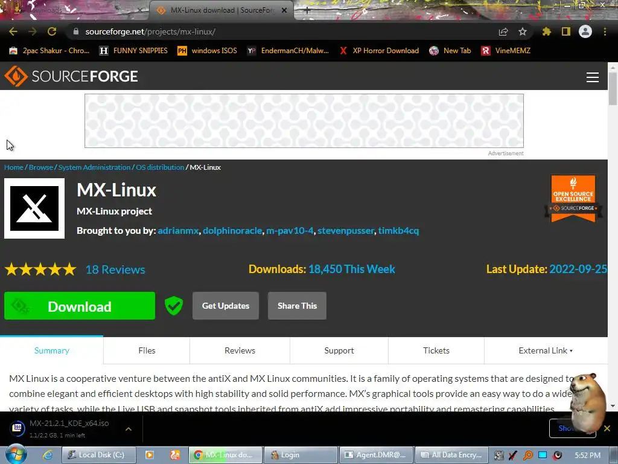Viewport: 618px width, 464px height.
Task: Open the FUNNY SNIPPIES bookmark
Action: tap(133, 51)
